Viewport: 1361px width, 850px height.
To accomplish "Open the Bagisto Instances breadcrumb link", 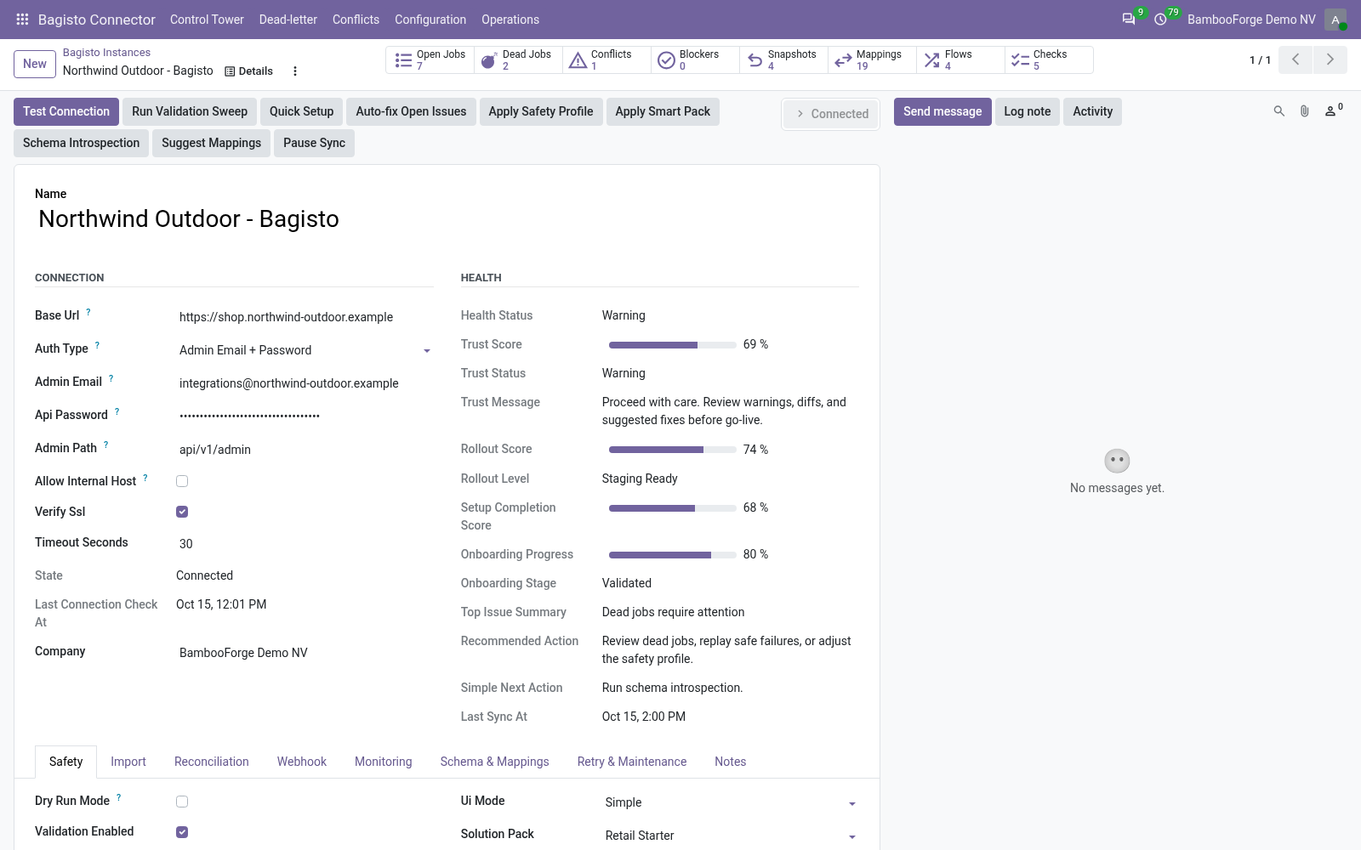I will click(106, 53).
